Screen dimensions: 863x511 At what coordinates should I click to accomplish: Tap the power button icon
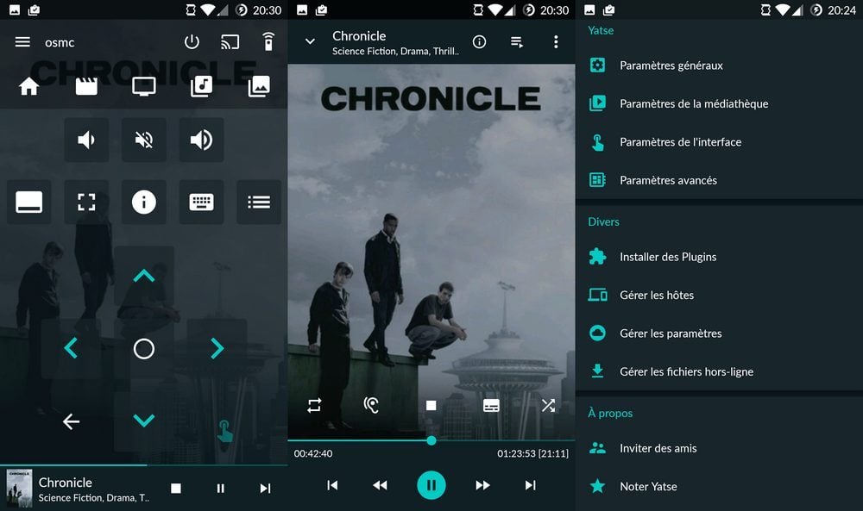click(192, 41)
